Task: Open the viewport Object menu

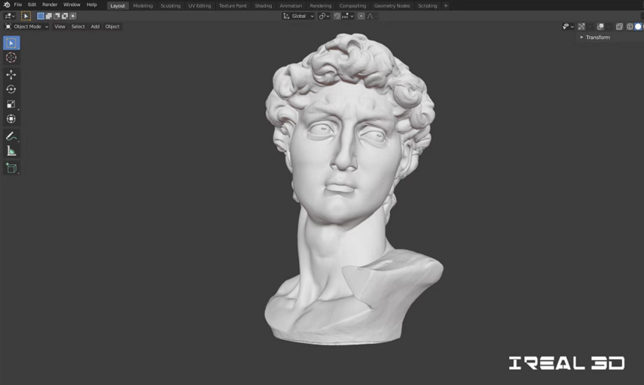Action: pos(112,27)
